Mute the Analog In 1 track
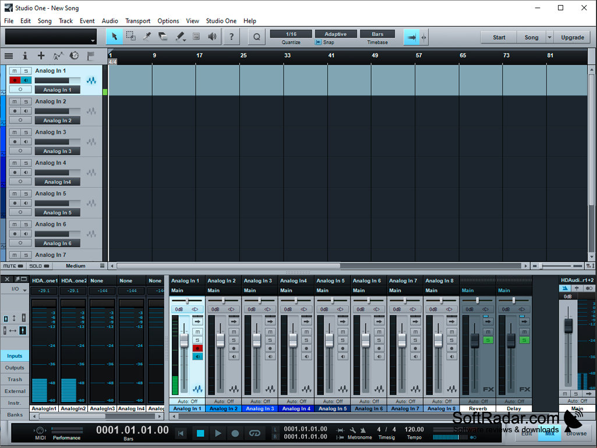Image resolution: width=597 pixels, height=448 pixels. click(x=15, y=71)
